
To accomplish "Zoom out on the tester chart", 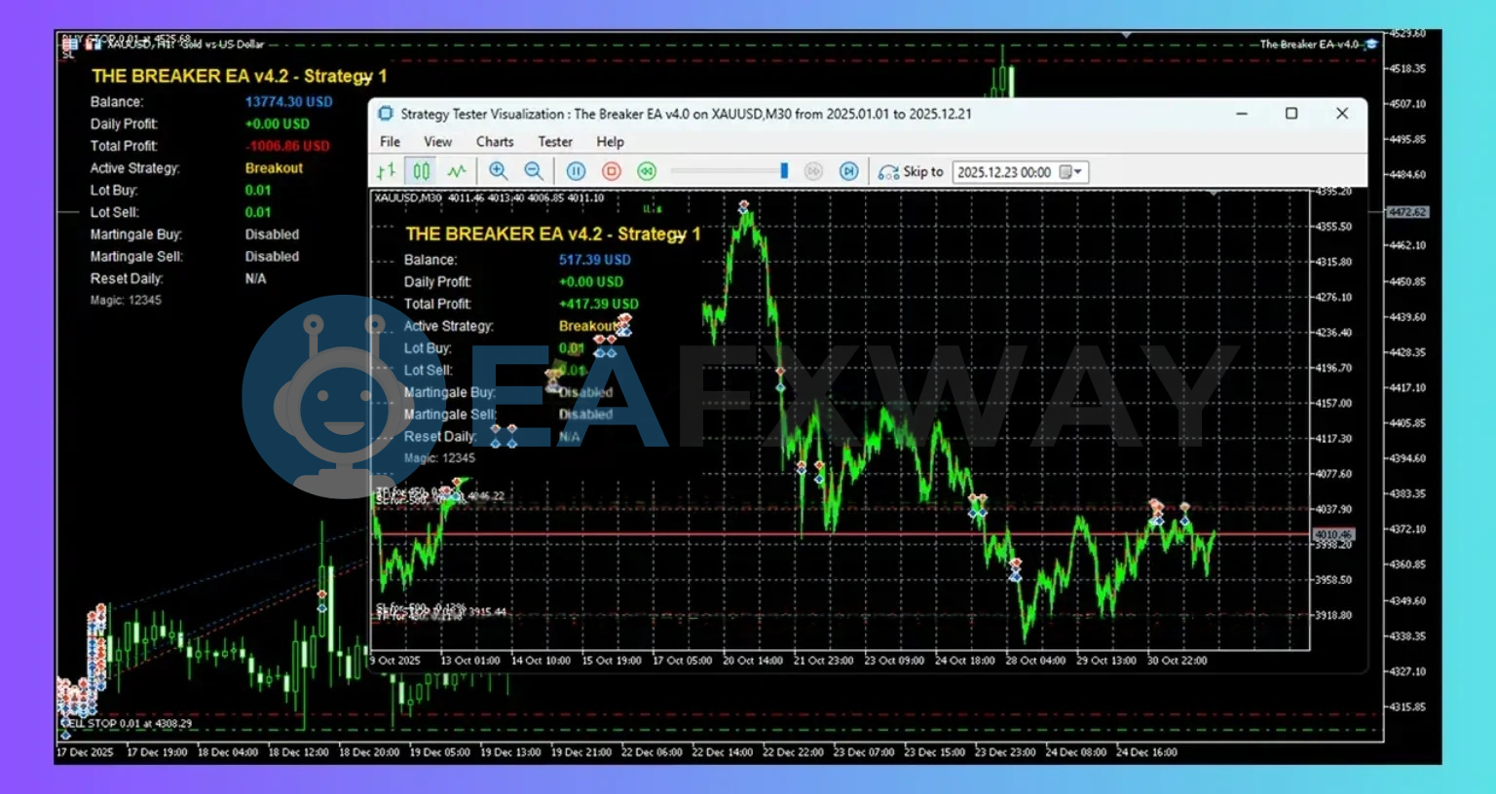I will pyautogui.click(x=534, y=171).
